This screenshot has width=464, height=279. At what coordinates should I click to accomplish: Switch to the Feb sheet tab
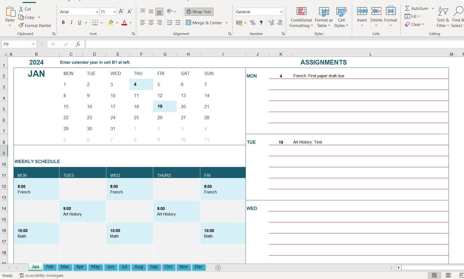[x=50, y=267]
